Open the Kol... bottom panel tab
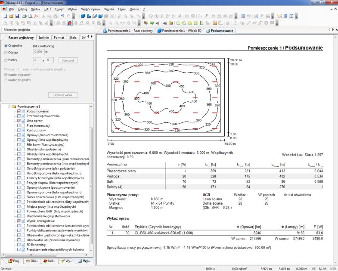The image size is (338, 271). pos(50,261)
